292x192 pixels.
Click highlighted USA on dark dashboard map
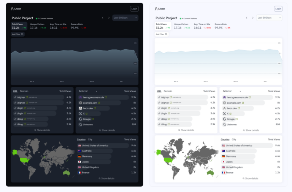25,160
